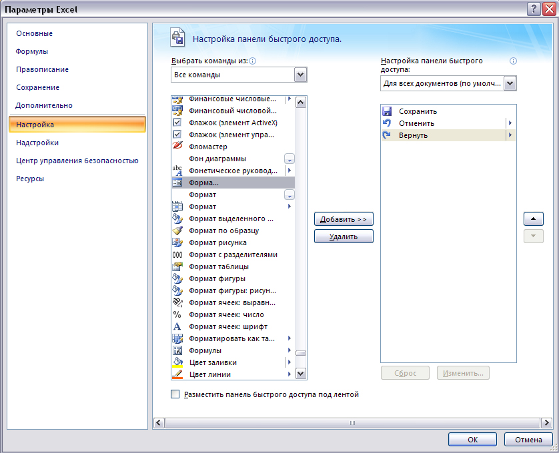Click the command list scrollbar thumb
Image resolution: width=559 pixels, height=453 pixels.
click(x=301, y=353)
